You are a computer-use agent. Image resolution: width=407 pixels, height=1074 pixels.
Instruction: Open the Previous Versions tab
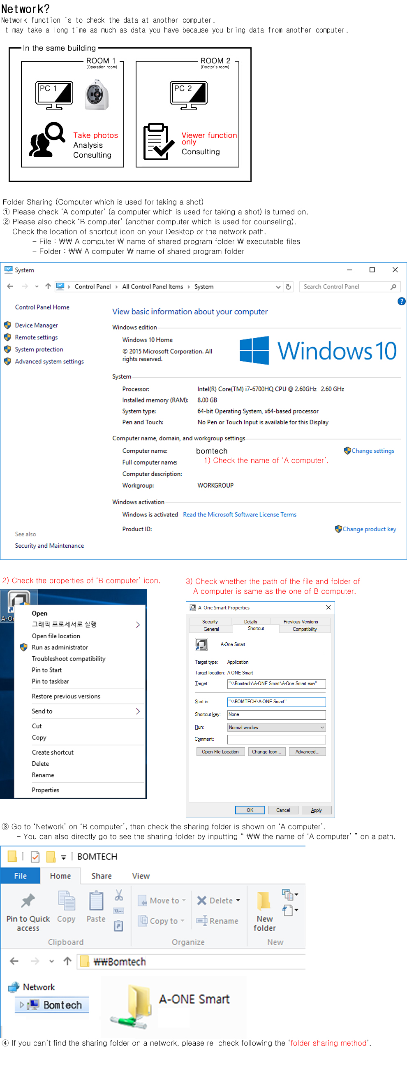click(x=301, y=622)
